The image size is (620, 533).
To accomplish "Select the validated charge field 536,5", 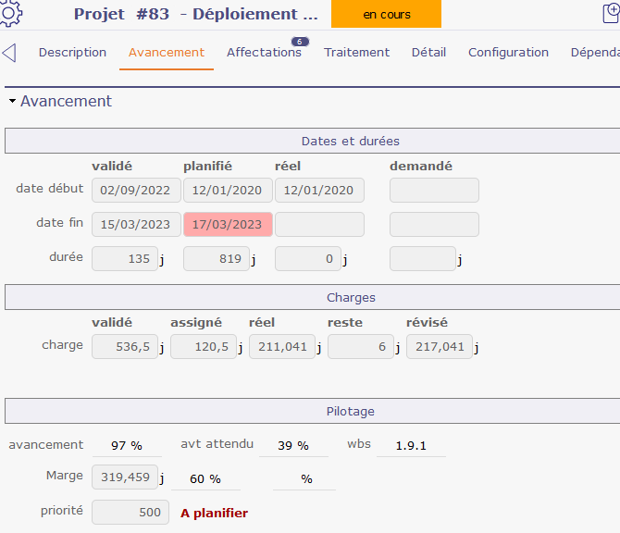I will tap(124, 347).
